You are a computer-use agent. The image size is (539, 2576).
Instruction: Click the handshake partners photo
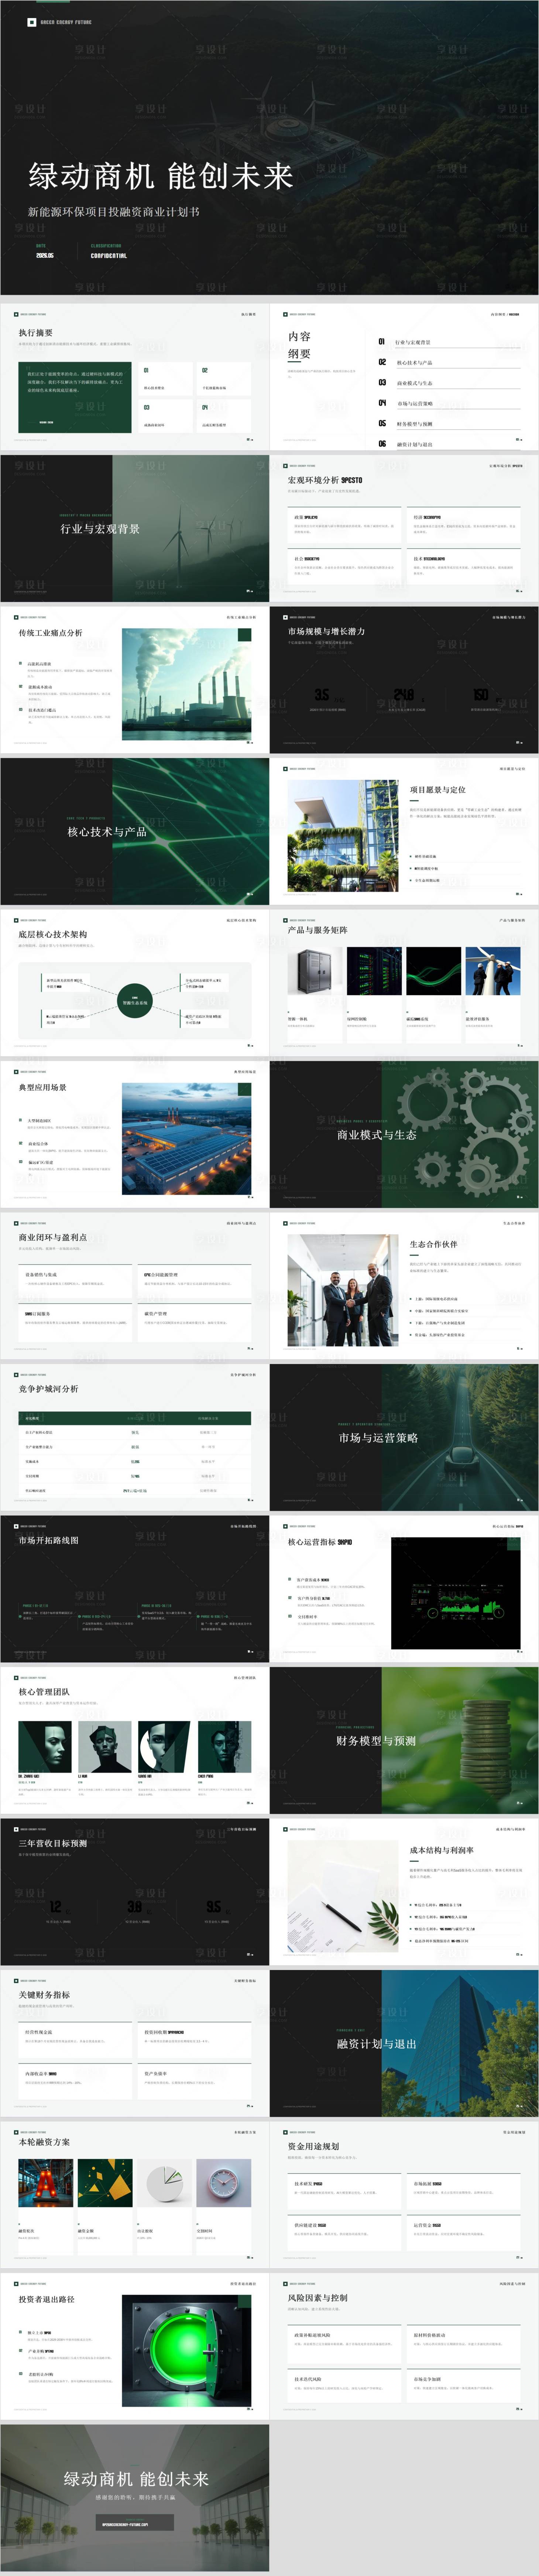click(343, 1289)
